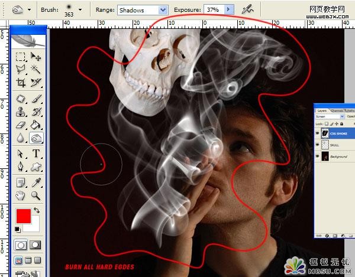Image resolution: width=355 pixels, height=277 pixels.
Task: Select the Clone Stamp tool
Action: click(x=20, y=112)
